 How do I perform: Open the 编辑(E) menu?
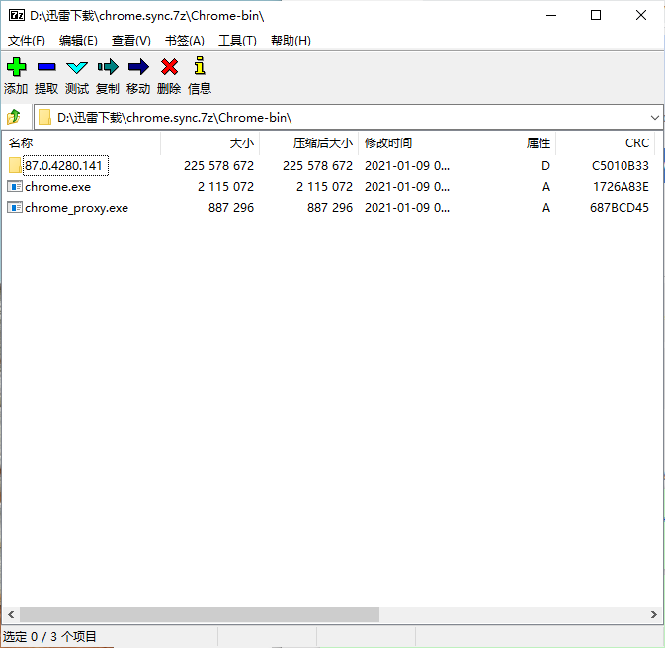click(78, 41)
